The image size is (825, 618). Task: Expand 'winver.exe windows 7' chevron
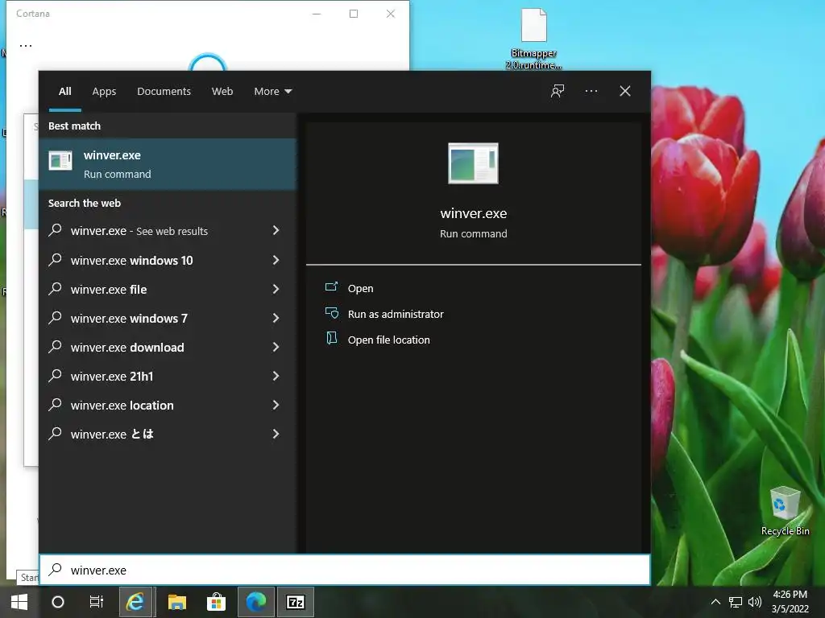coord(276,317)
